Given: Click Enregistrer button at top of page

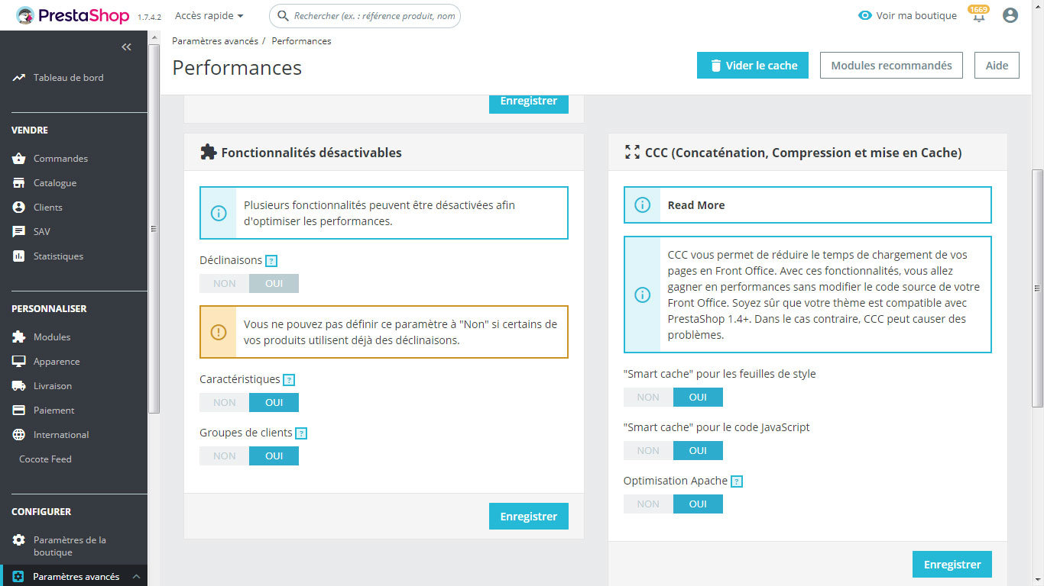Looking at the screenshot, I should coord(529,103).
